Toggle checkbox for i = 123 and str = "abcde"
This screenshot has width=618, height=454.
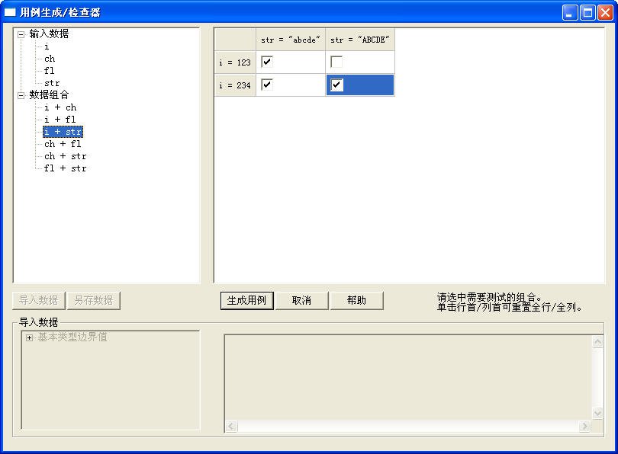tap(267, 62)
